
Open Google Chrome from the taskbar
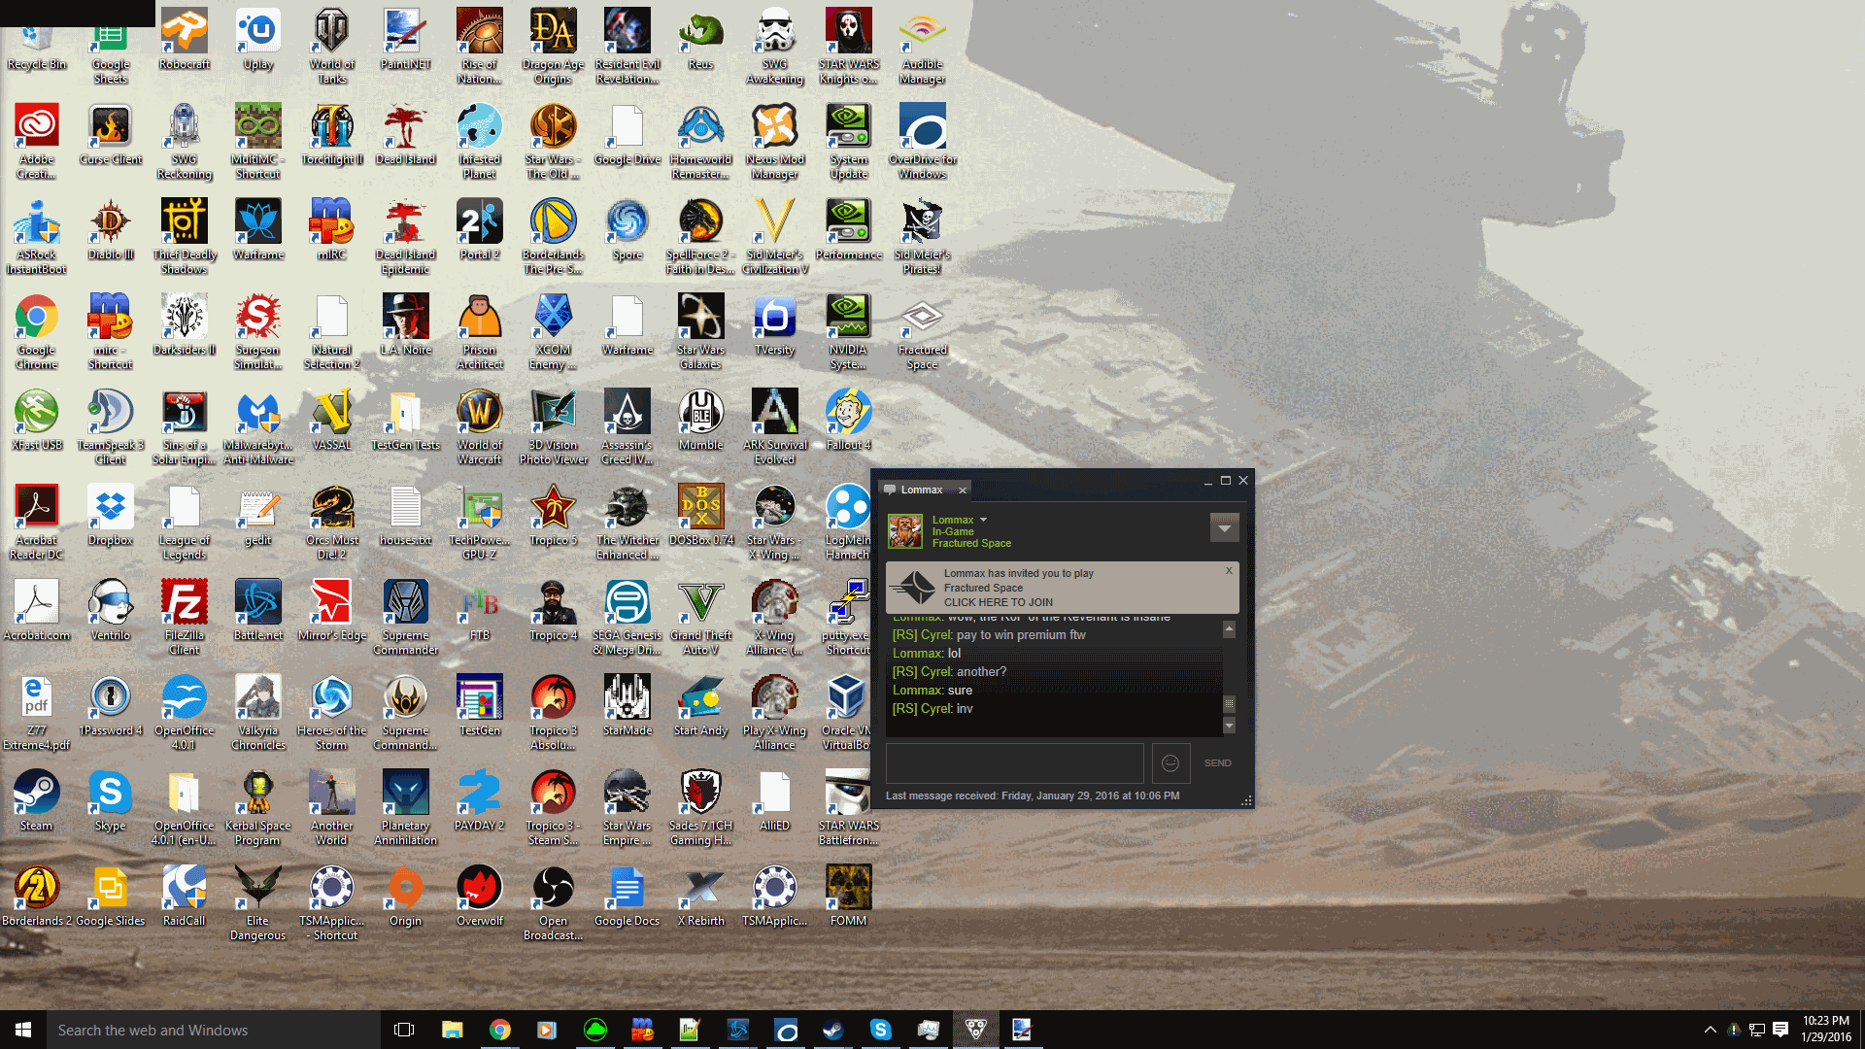coord(499,1030)
